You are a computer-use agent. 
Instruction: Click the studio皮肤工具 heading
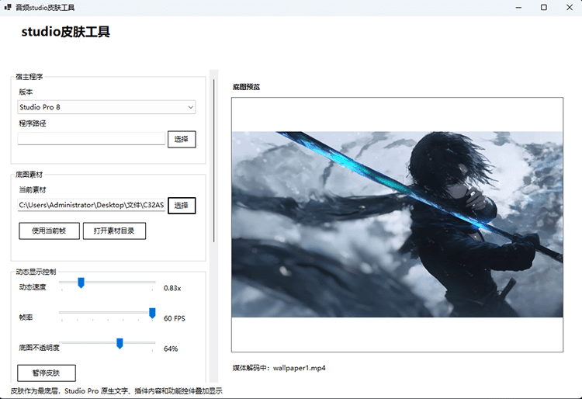click(x=66, y=32)
